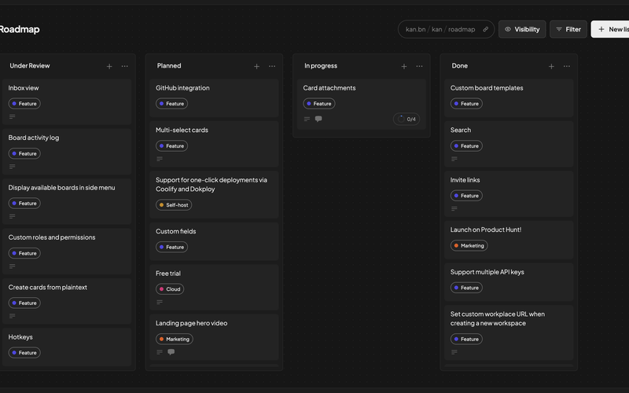Click description icon on Inbox view card
The height and width of the screenshot is (393, 629).
[x=12, y=116]
